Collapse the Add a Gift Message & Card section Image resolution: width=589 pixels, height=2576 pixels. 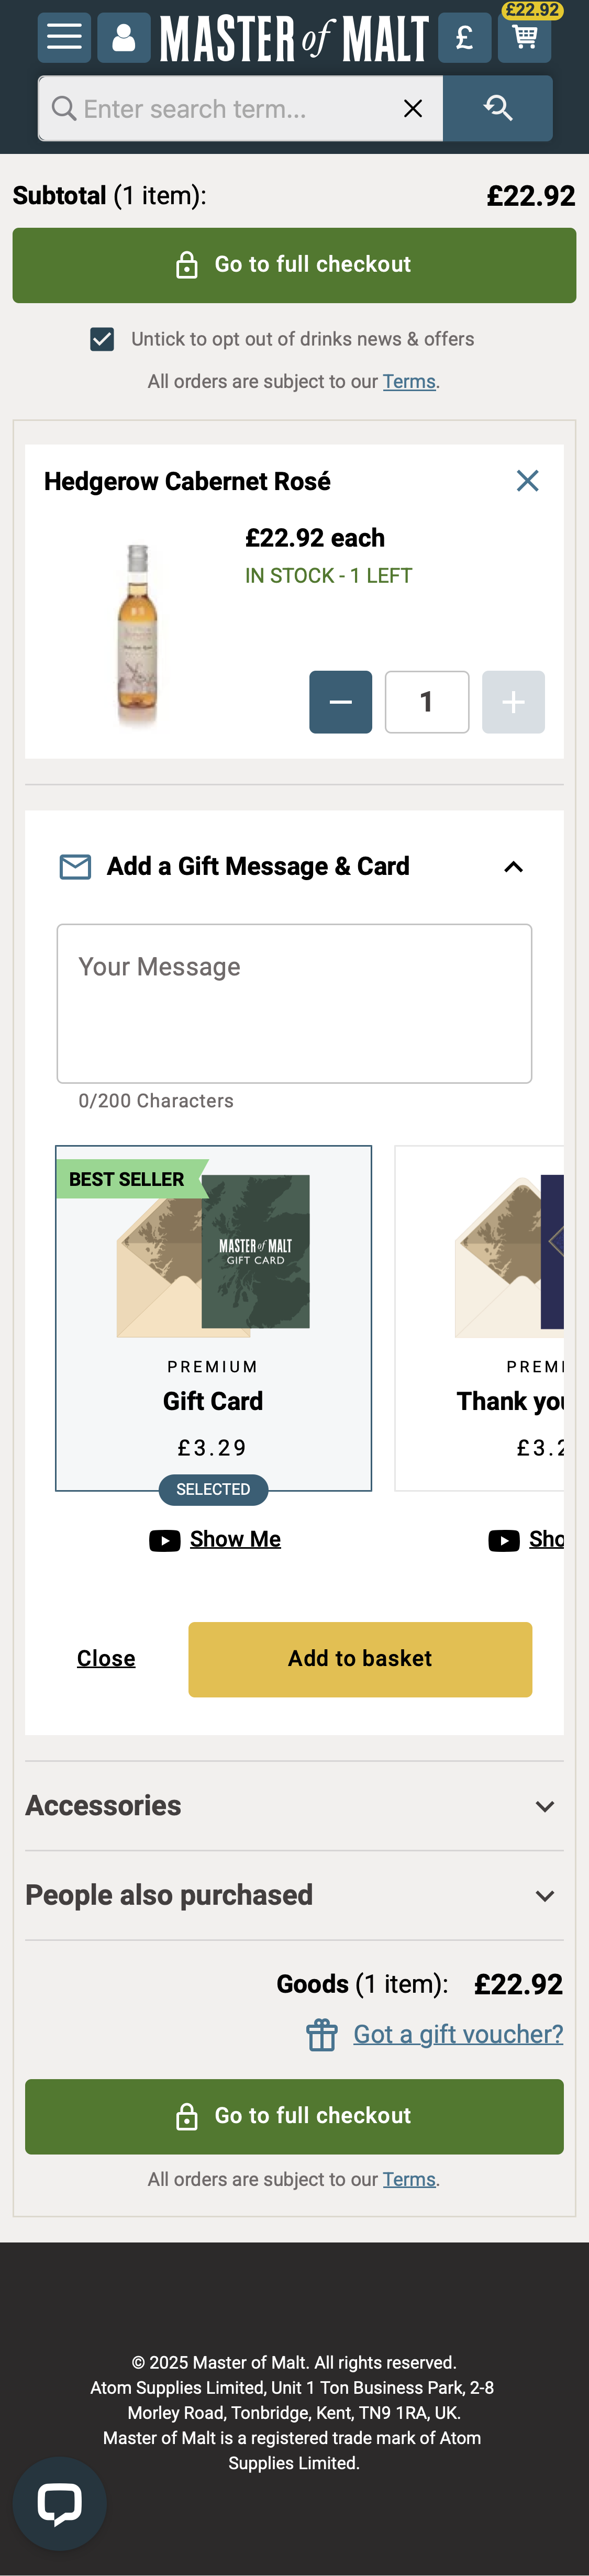click(513, 866)
